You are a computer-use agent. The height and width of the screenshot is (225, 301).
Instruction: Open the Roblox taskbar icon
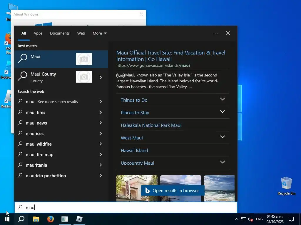pos(79,219)
